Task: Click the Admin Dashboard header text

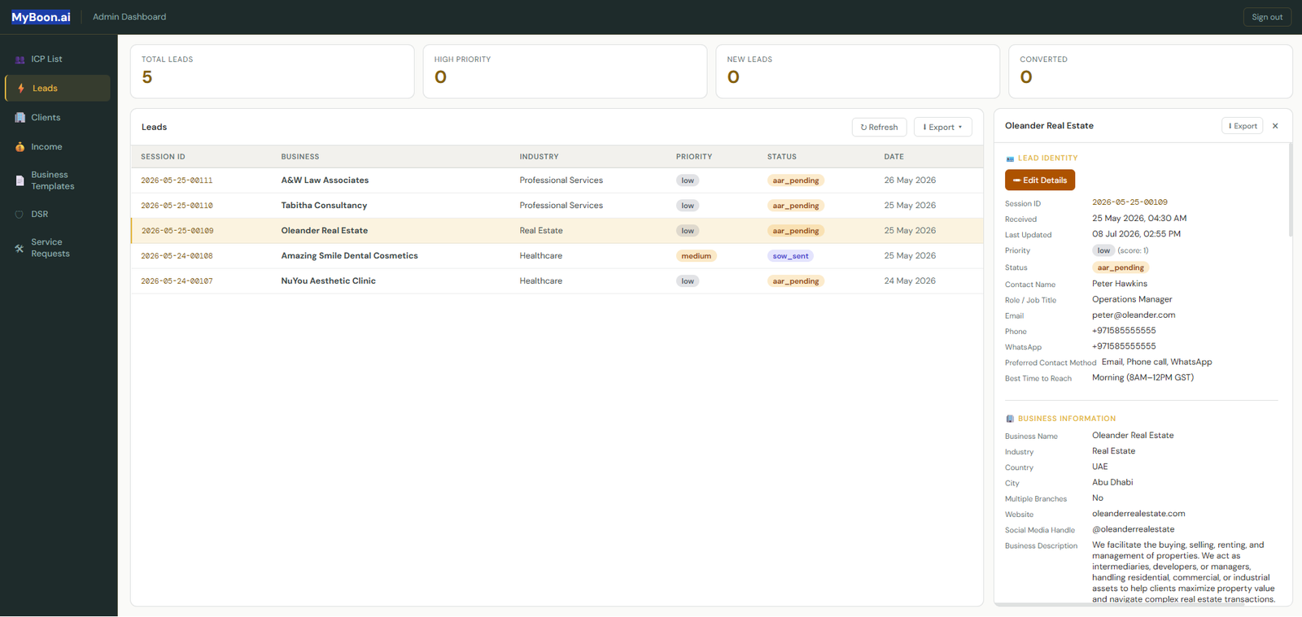Action: tap(129, 17)
